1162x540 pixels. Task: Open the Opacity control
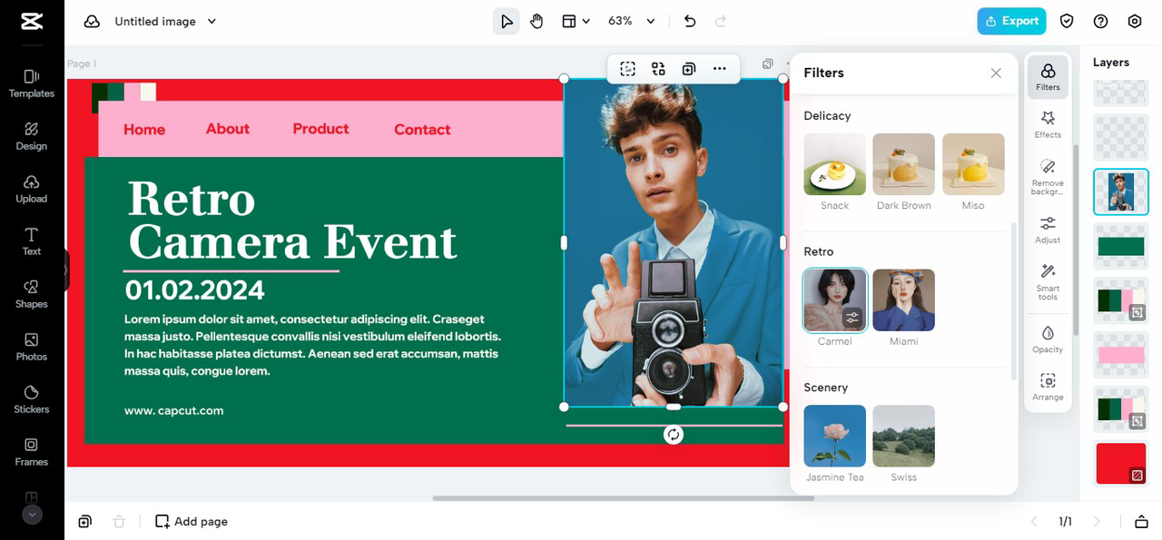coord(1048,339)
